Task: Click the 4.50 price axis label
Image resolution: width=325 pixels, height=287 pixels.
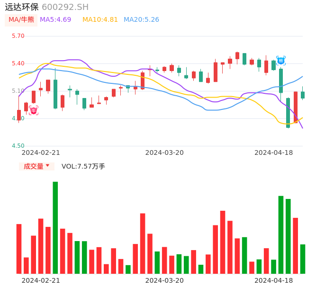Action: pyautogui.click(x=18, y=146)
